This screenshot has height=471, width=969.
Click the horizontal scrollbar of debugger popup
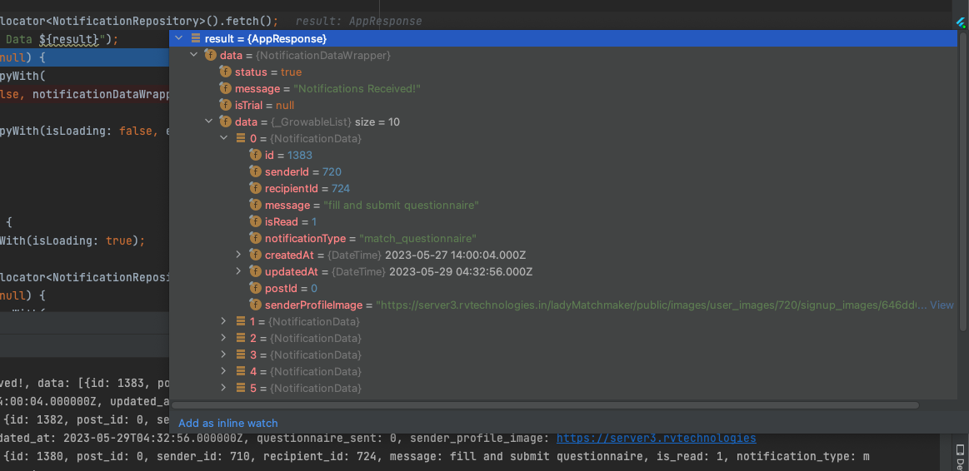click(x=545, y=405)
